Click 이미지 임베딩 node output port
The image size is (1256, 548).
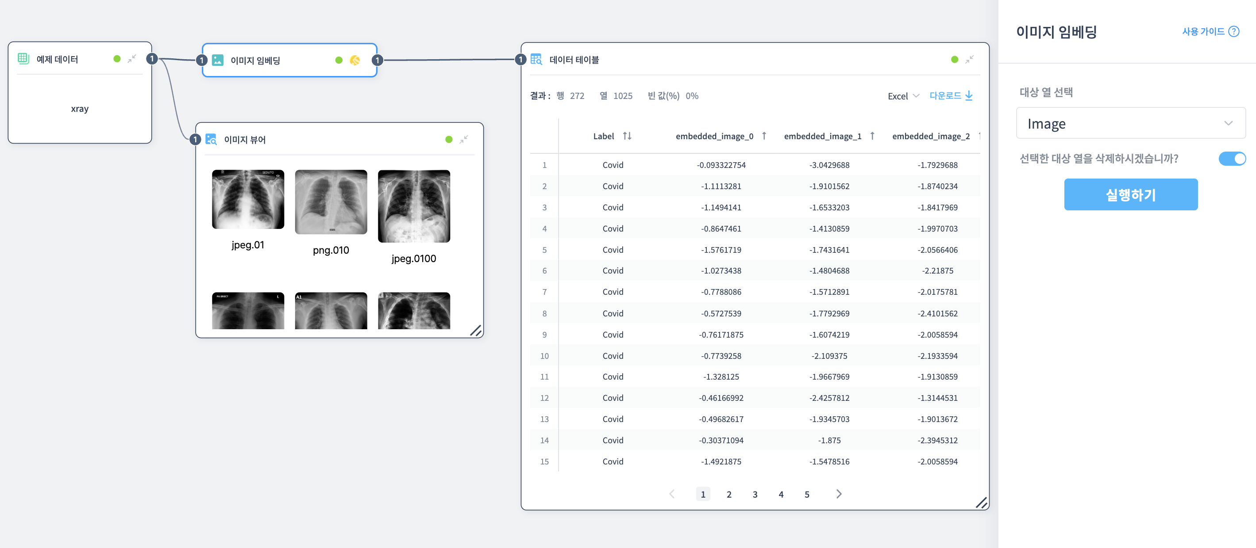tap(377, 61)
